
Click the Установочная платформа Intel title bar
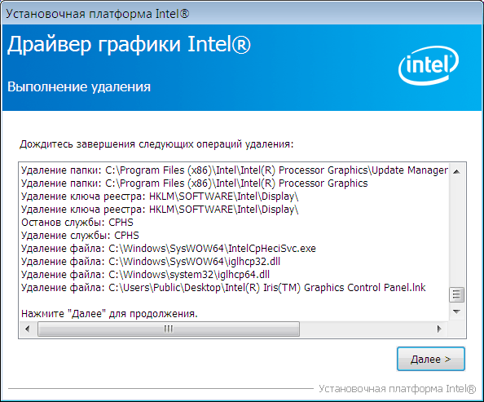coord(242,14)
